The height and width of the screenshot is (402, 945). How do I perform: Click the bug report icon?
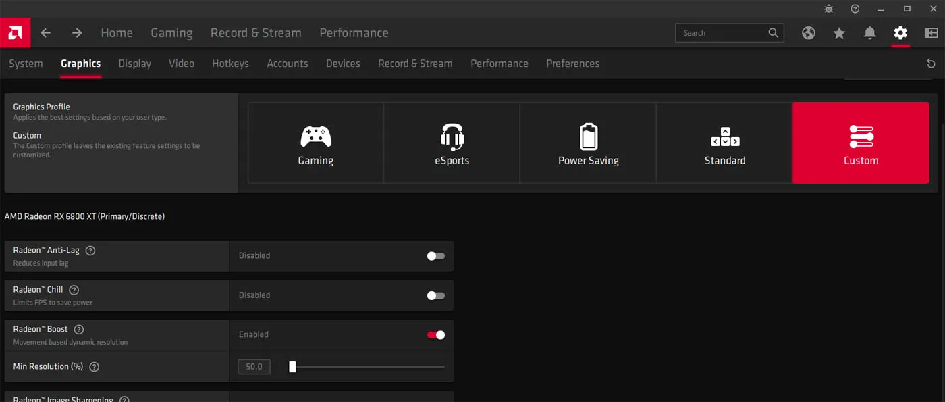(829, 9)
